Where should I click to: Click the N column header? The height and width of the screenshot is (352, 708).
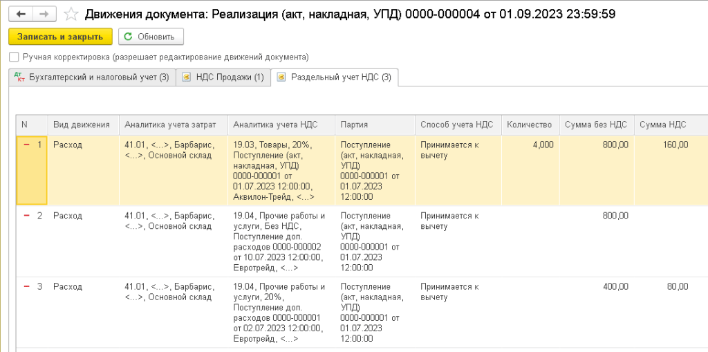pyautogui.click(x=32, y=124)
